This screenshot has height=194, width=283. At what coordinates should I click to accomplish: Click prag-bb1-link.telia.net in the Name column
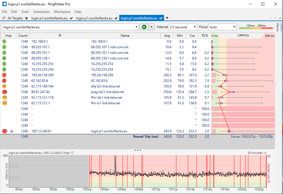point(107,92)
